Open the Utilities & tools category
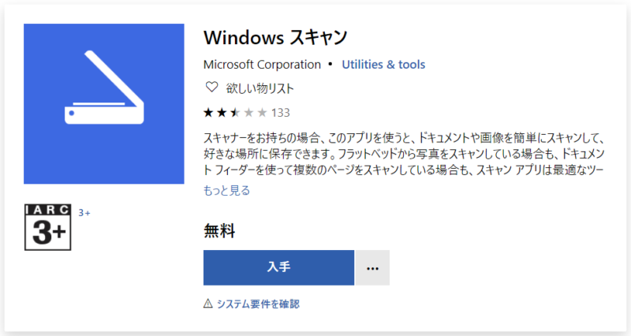 383,65
